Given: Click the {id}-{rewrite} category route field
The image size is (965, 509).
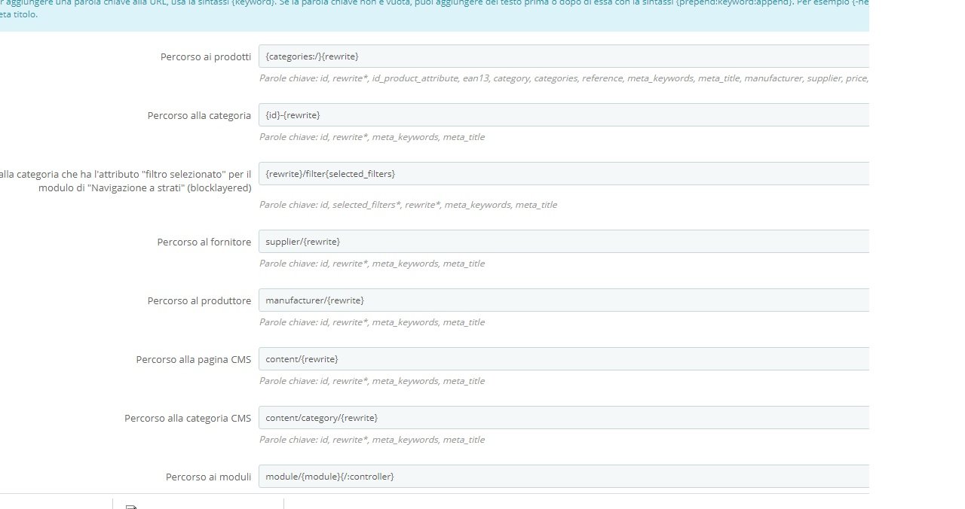Looking at the screenshot, I should [564, 115].
